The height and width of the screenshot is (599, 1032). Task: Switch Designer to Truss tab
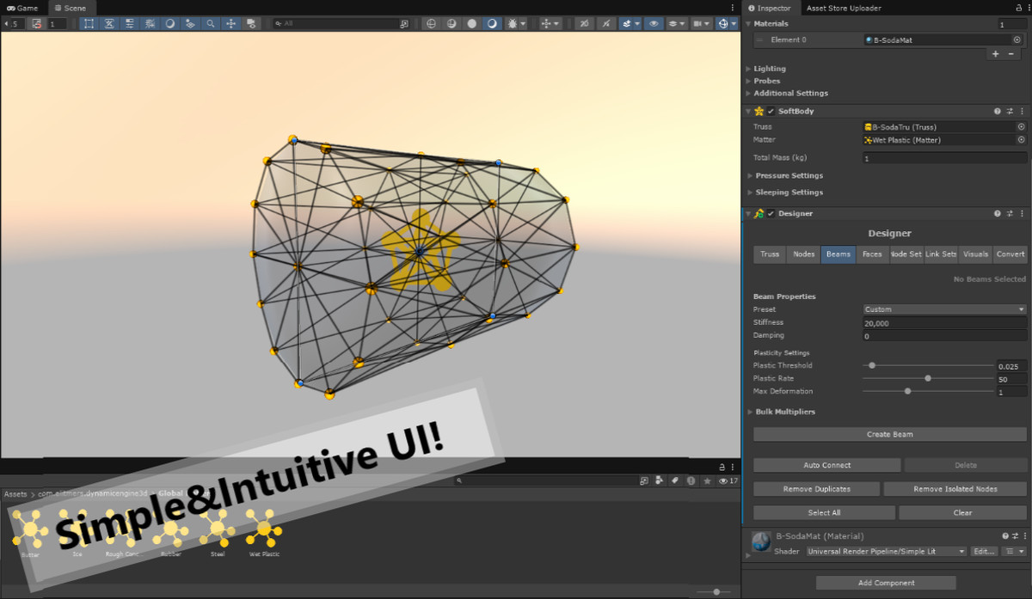pyautogui.click(x=770, y=254)
